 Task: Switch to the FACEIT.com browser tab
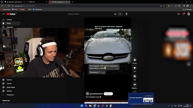[37, 2]
